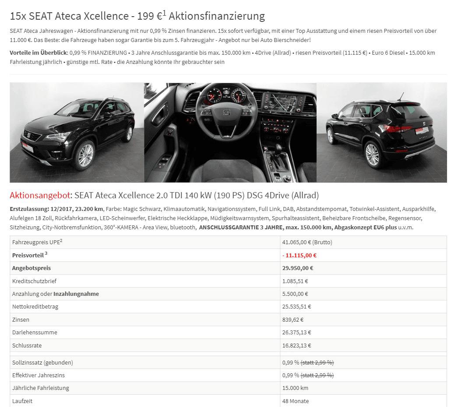
Task: Click the bold "Erstzulassung: 12/2017, 23.200 km" text
Action: point(56,209)
